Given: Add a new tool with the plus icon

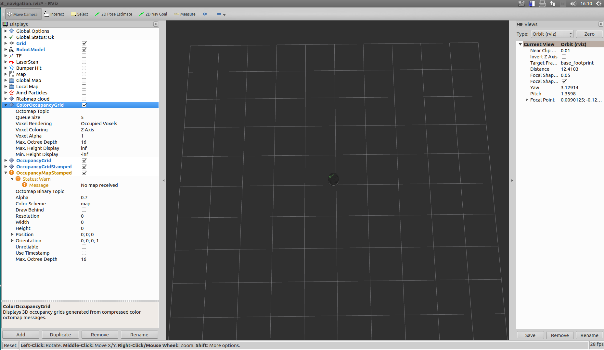Looking at the screenshot, I should tap(205, 14).
